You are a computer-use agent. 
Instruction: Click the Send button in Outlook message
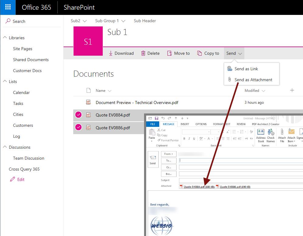coord(153,159)
